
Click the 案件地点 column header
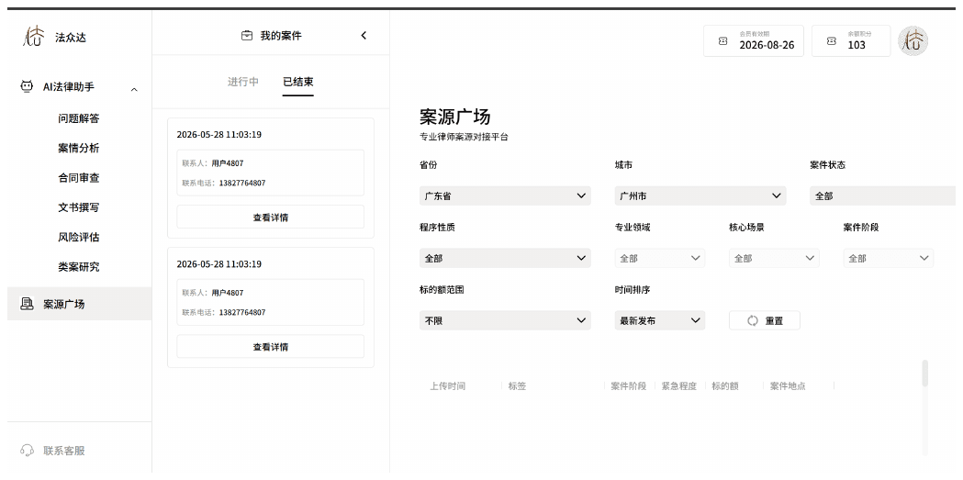(788, 386)
